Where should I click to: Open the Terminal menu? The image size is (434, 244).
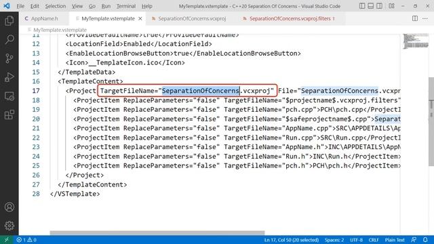pyautogui.click(x=126, y=6)
